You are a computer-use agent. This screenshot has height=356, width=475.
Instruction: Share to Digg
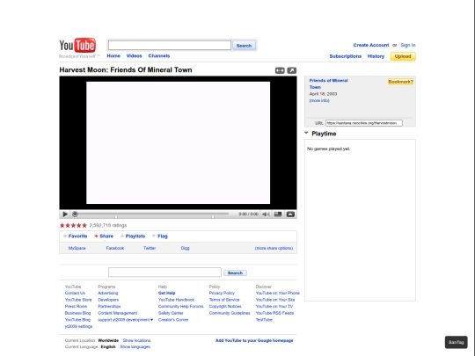(185, 248)
